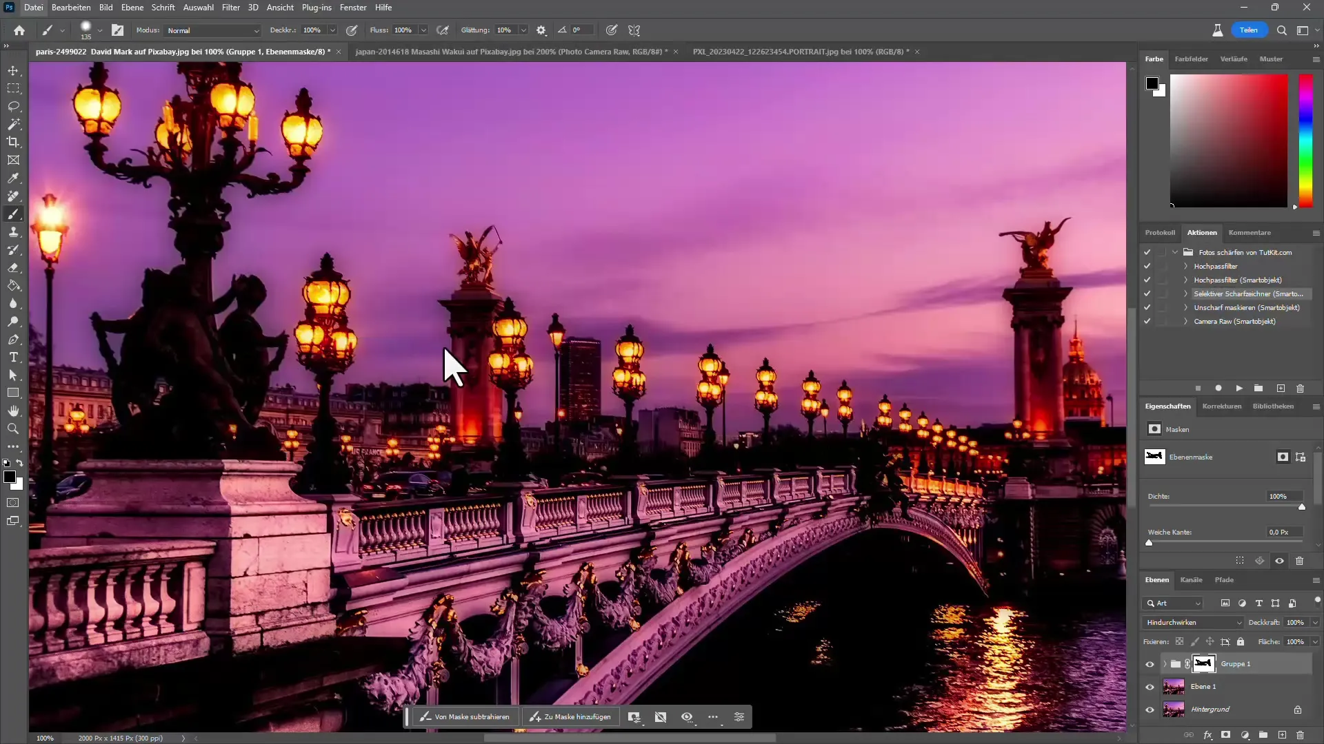The width and height of the screenshot is (1324, 744).
Task: Select the Lasso tool
Action: click(13, 107)
